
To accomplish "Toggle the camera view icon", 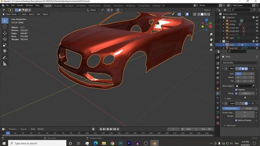I will pyautogui.click(x=211, y=45).
